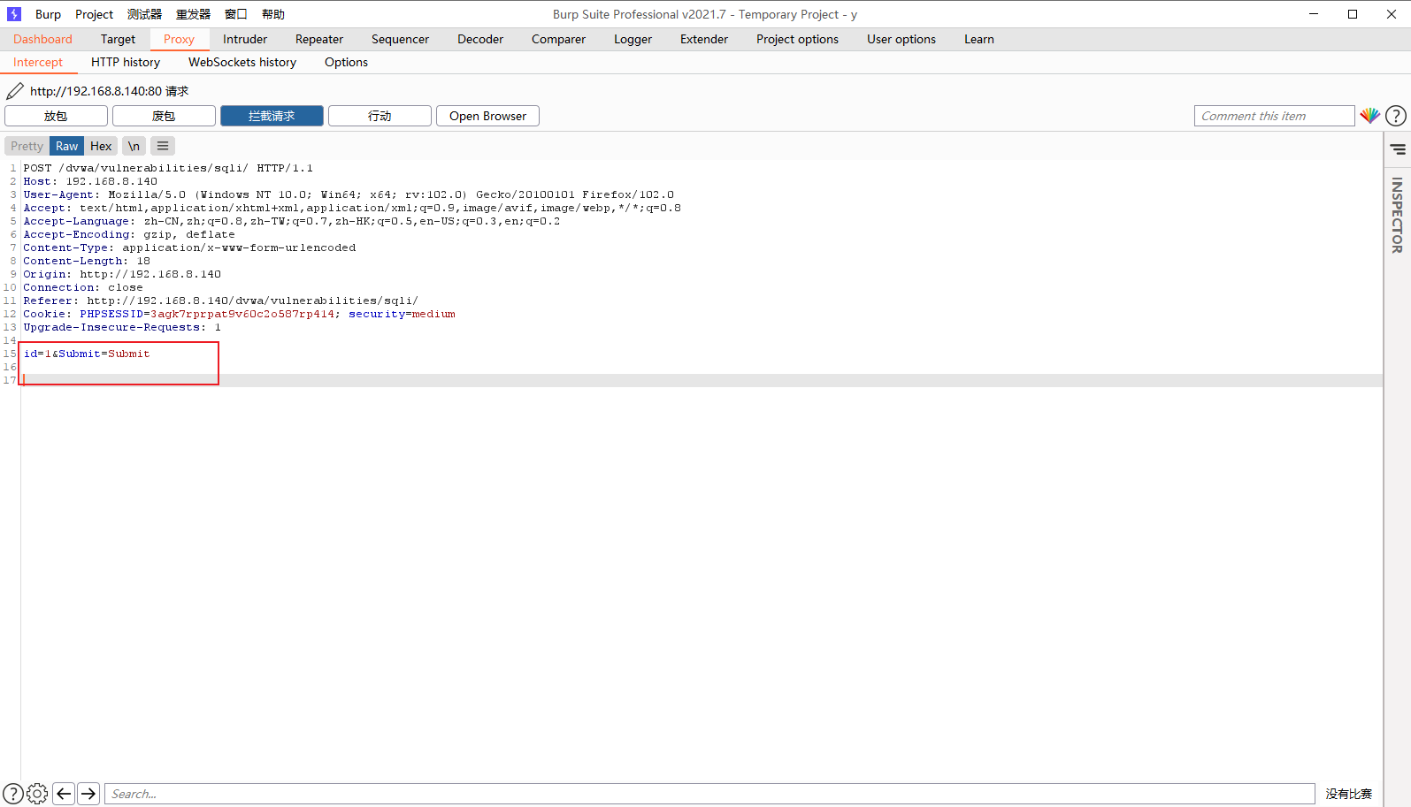Switch to the Intruder tab

click(245, 39)
